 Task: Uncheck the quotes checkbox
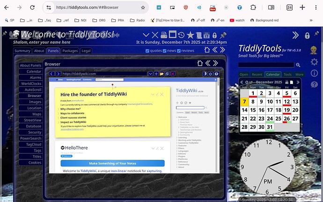click(147, 51)
